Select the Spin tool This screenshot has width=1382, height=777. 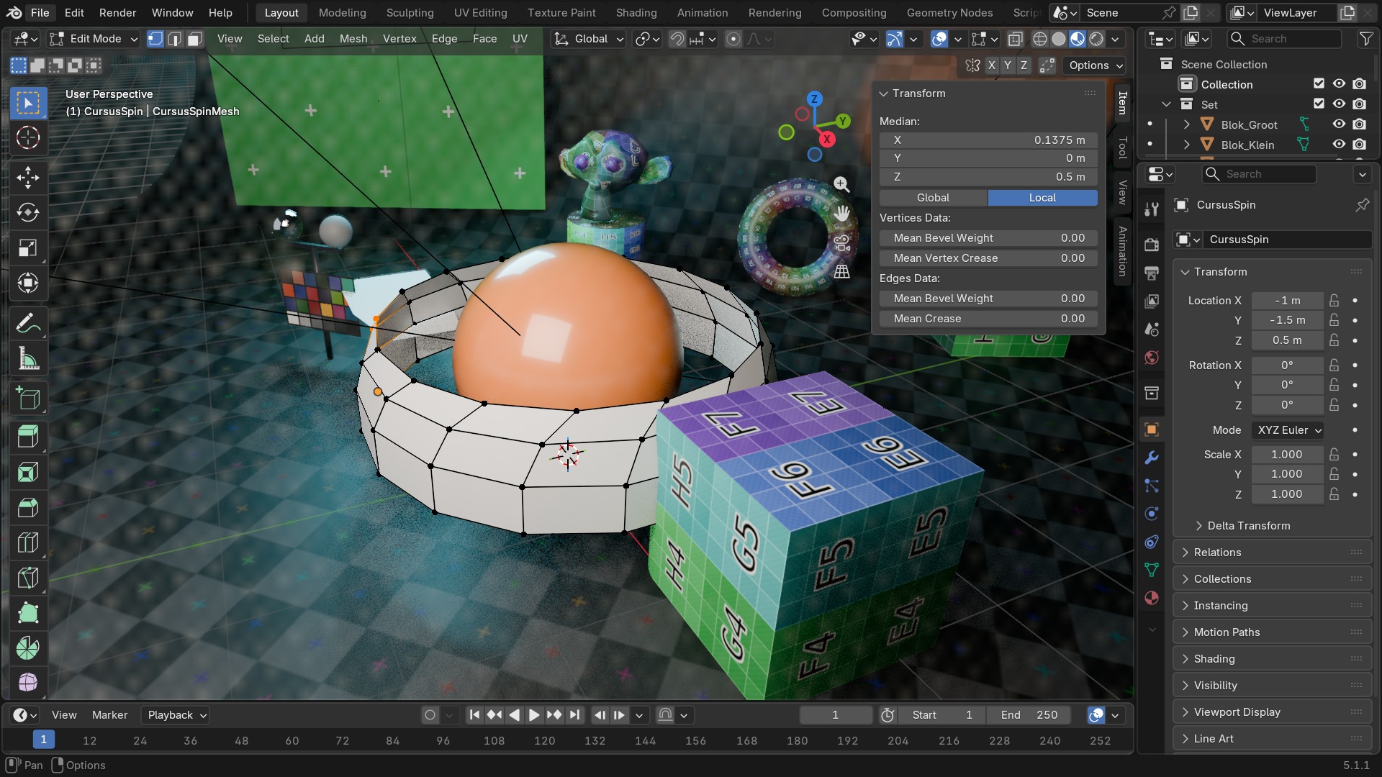click(28, 648)
